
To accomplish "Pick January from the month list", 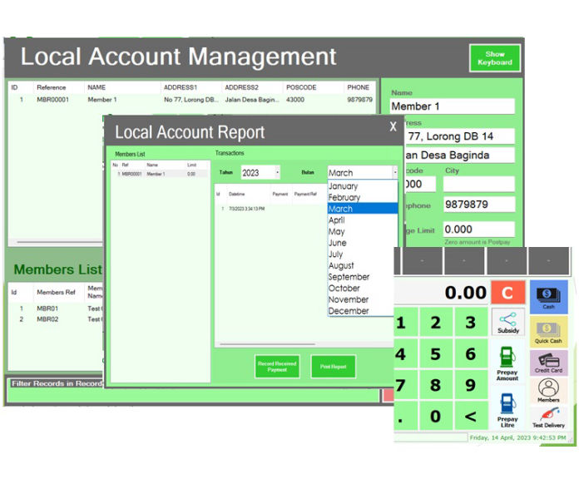I will click(x=343, y=186).
